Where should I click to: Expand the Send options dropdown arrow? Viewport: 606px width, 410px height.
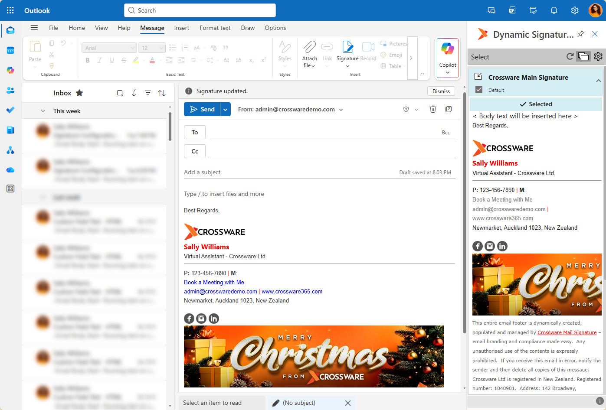coord(226,109)
